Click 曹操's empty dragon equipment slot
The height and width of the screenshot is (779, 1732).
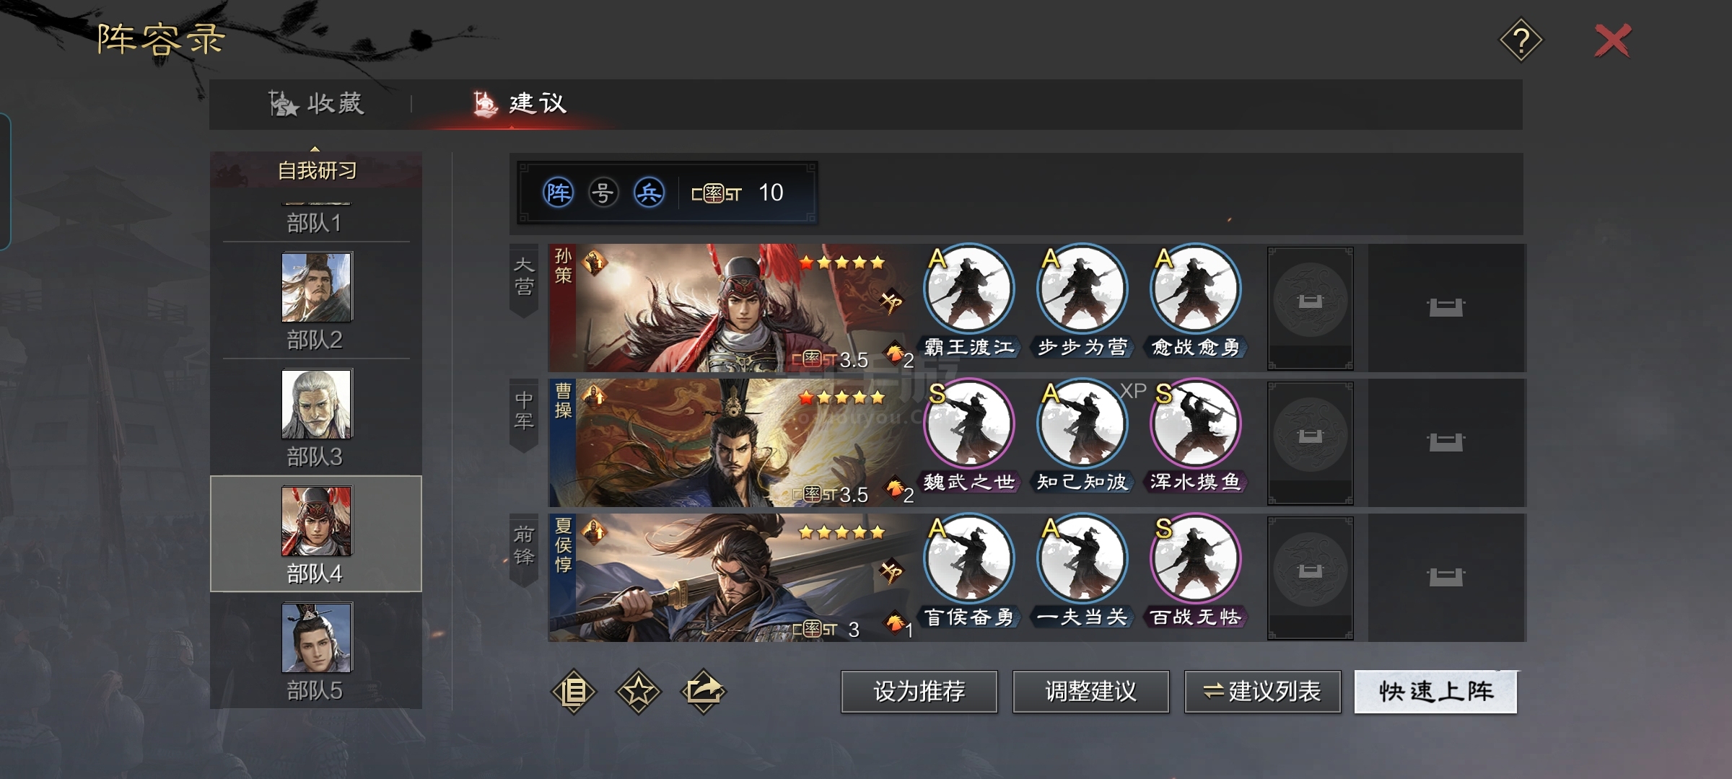pos(1311,443)
